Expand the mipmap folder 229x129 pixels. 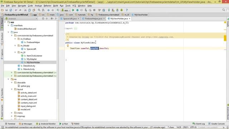(12, 116)
